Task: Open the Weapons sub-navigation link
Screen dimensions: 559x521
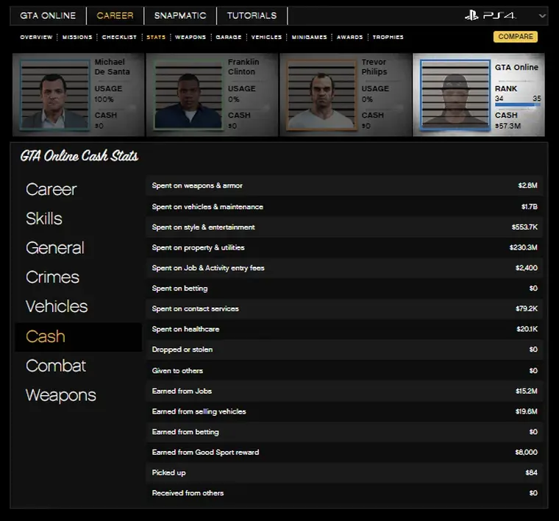Action: click(191, 37)
